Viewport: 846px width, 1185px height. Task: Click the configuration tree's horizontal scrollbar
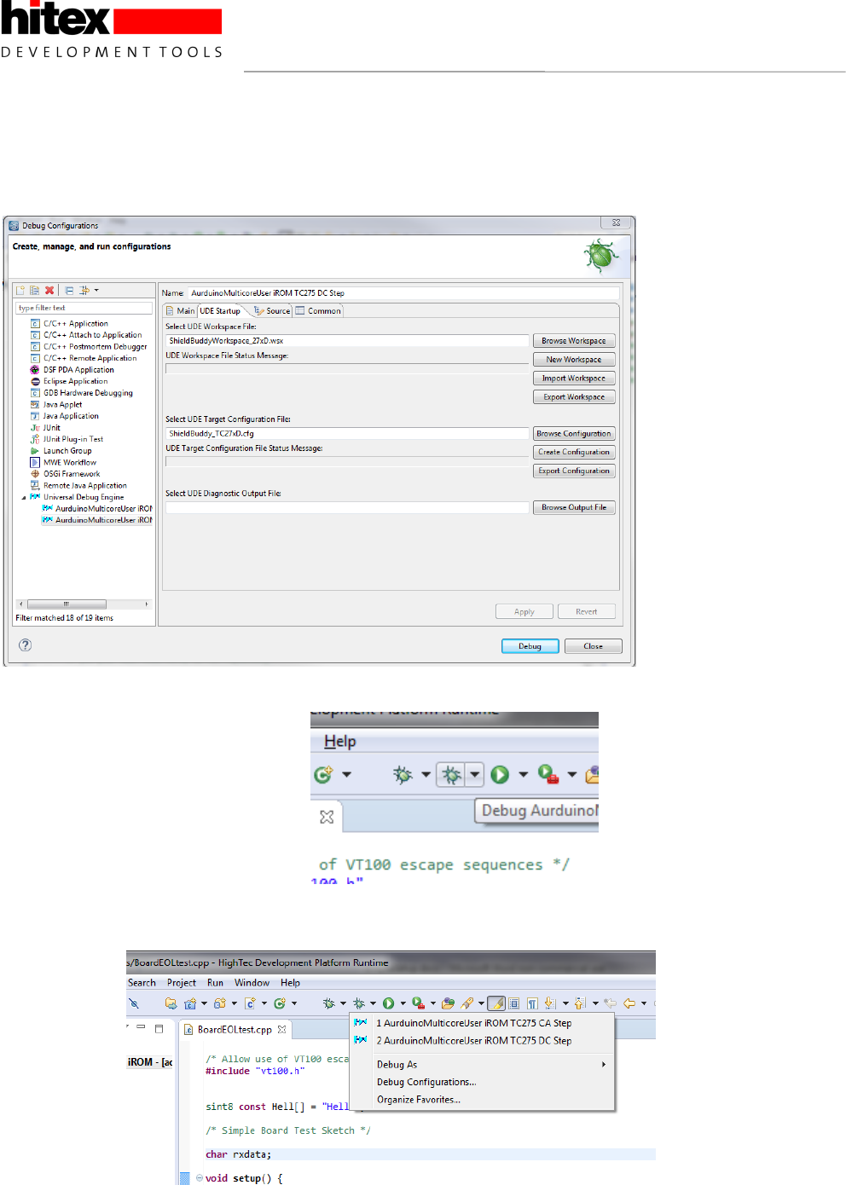coord(84,604)
